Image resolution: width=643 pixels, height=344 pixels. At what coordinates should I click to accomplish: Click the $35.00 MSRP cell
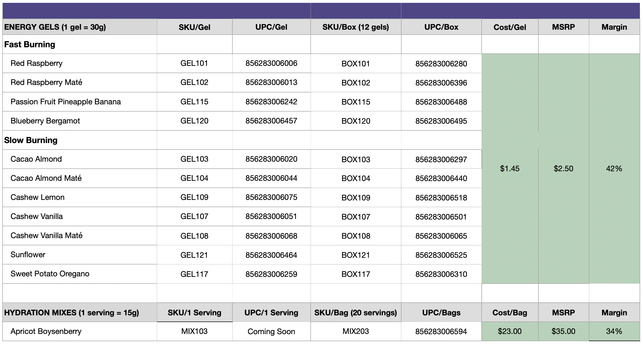pos(563,331)
